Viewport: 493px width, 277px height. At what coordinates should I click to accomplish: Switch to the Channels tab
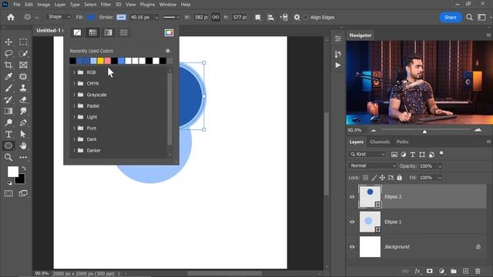click(x=380, y=142)
